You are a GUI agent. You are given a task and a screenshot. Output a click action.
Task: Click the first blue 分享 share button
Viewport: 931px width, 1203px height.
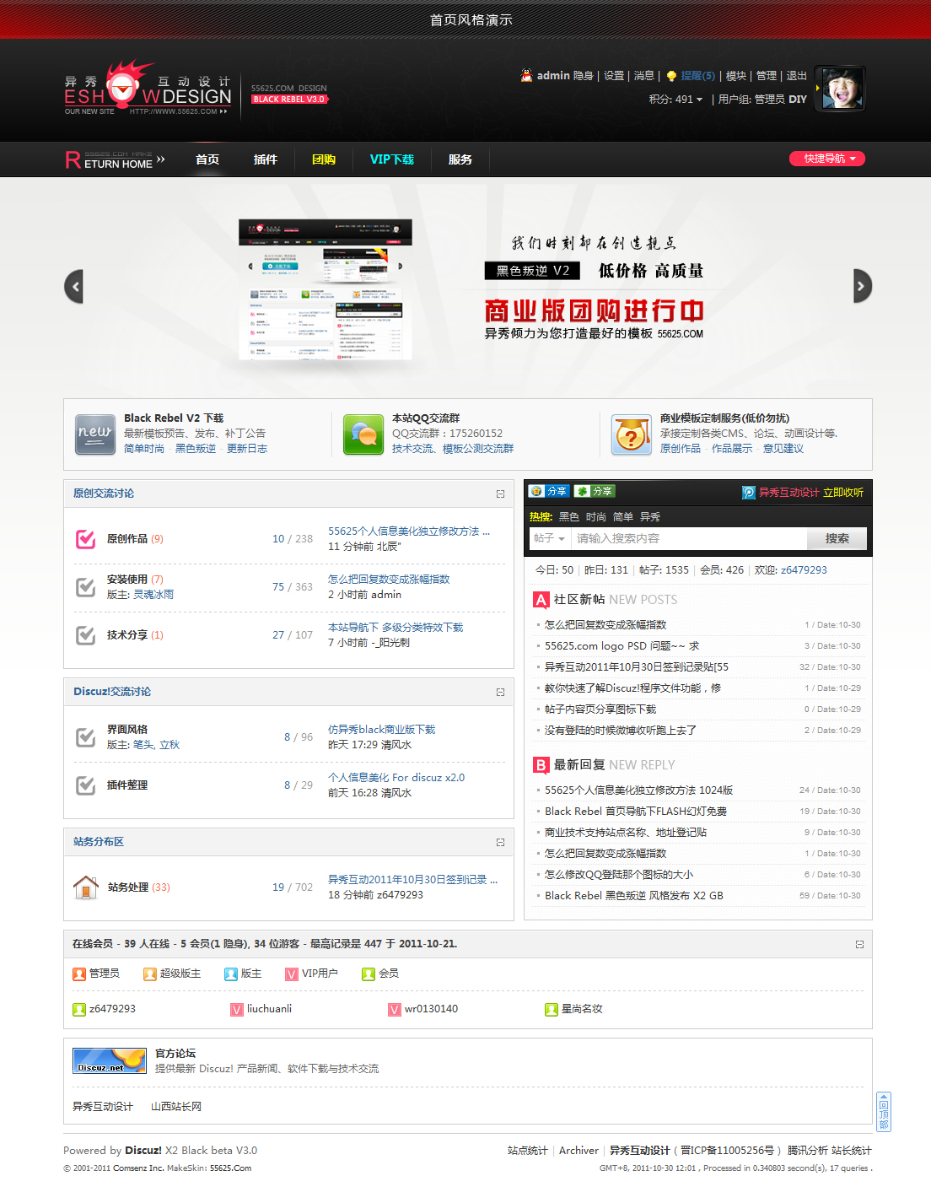coord(549,491)
